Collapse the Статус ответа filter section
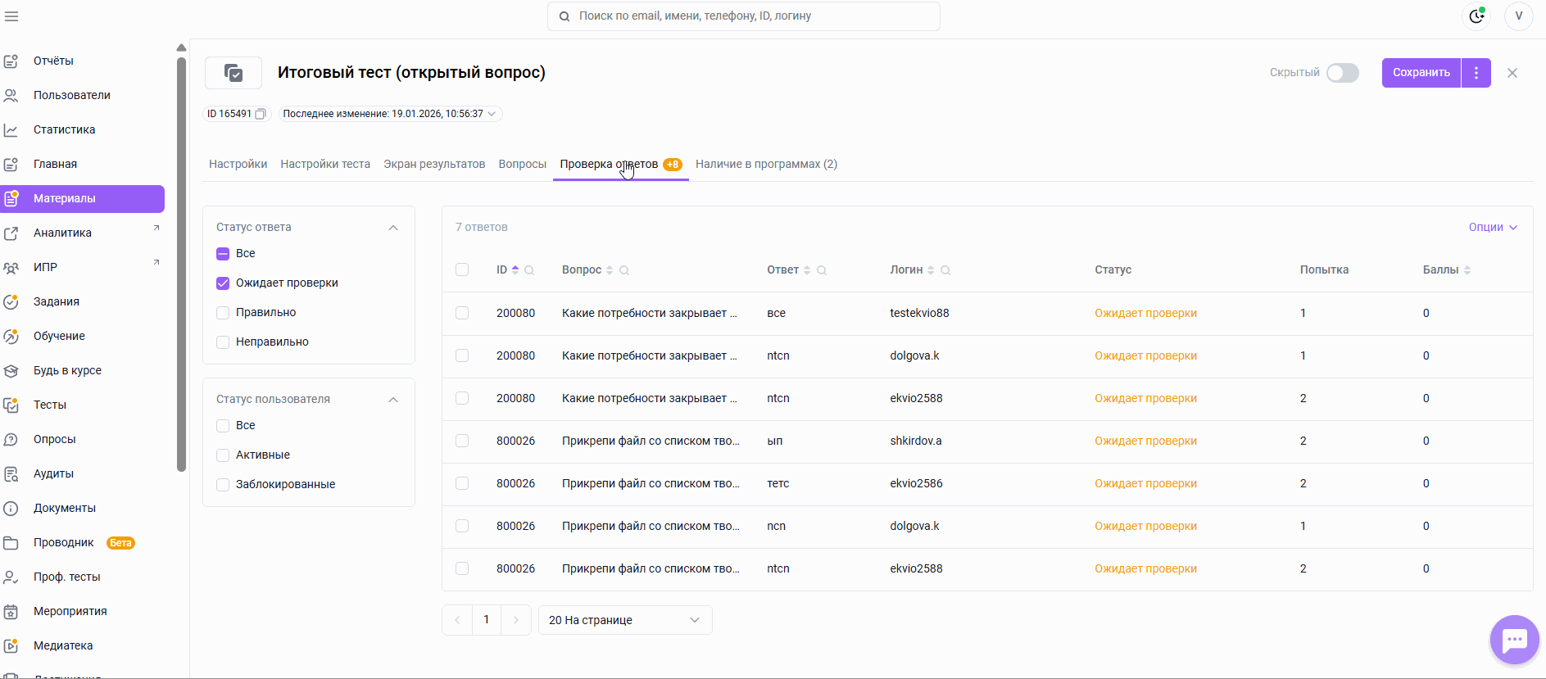This screenshot has width=1546, height=679. [x=393, y=228]
